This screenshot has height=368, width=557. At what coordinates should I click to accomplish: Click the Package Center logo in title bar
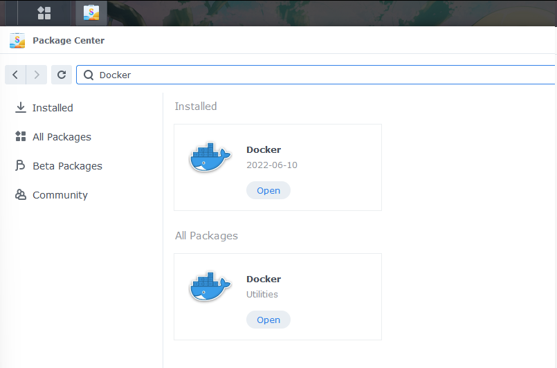pyautogui.click(x=17, y=40)
